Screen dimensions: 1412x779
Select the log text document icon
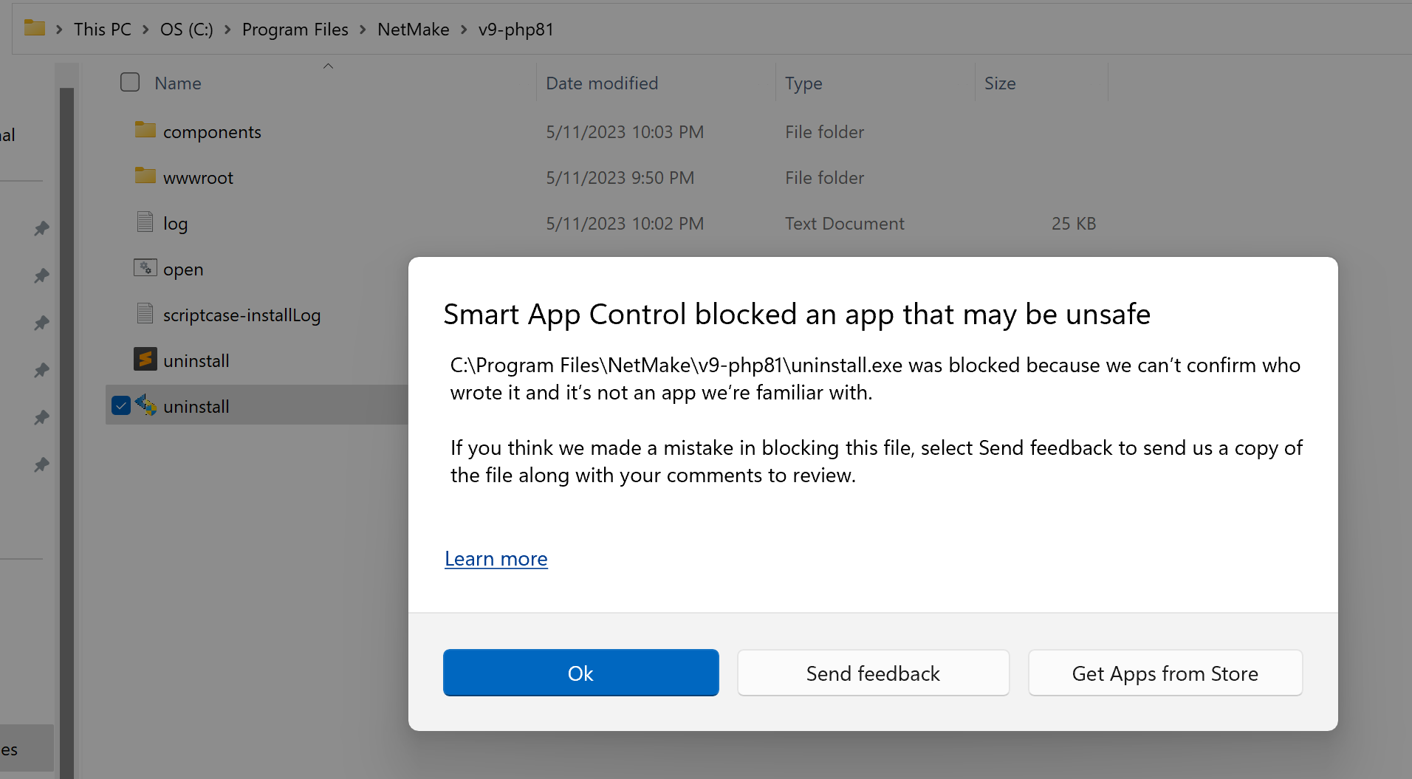tap(145, 222)
